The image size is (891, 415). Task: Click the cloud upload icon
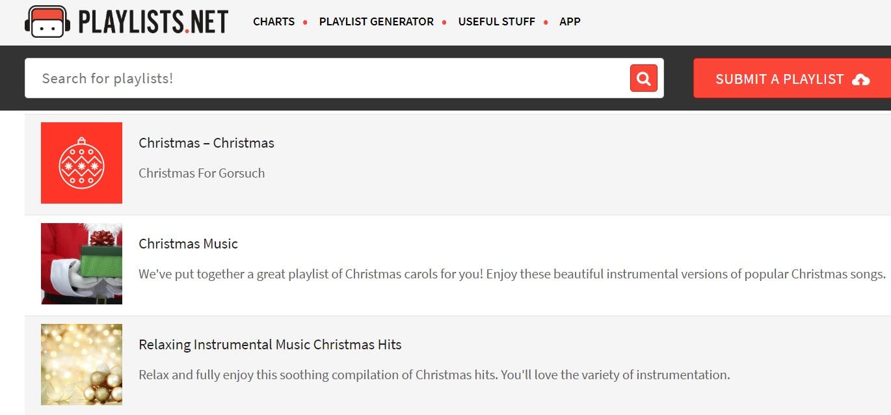point(860,79)
